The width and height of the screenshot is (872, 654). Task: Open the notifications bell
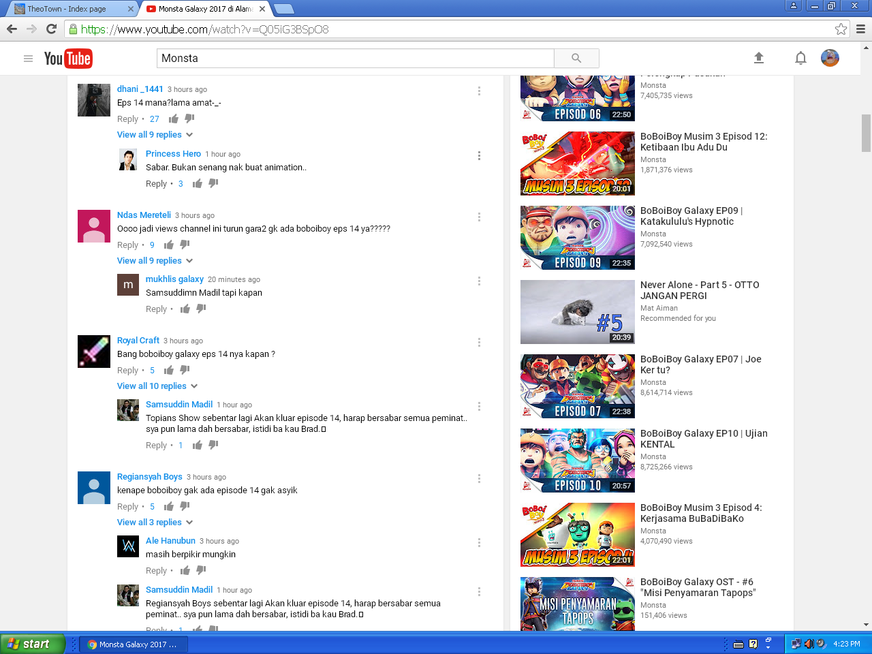(x=800, y=59)
